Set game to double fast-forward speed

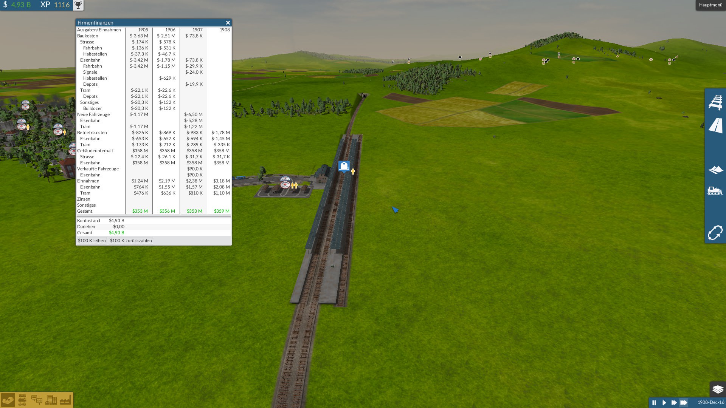674,403
